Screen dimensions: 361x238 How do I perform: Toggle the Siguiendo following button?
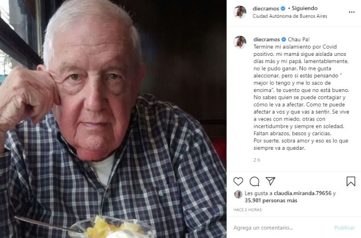coord(305,8)
